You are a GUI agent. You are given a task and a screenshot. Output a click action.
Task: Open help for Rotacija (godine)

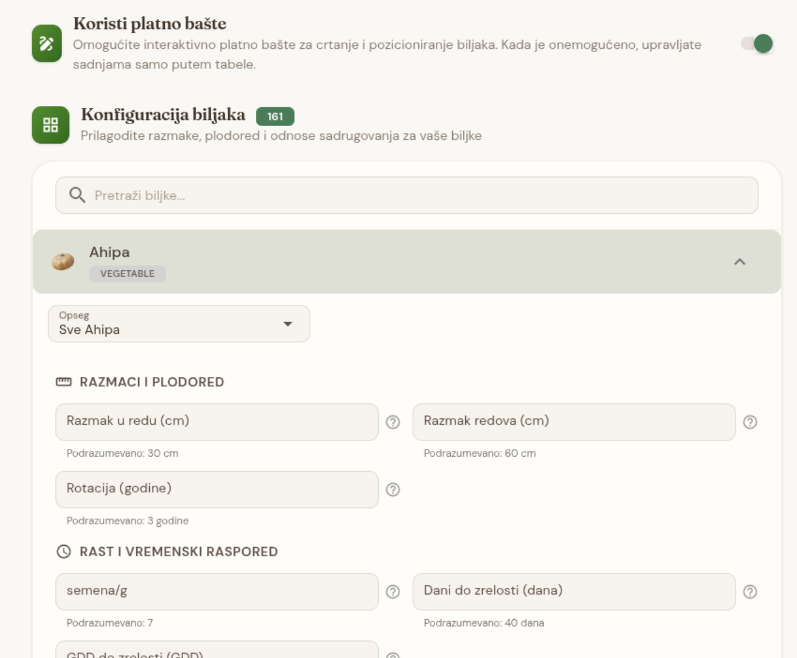(x=393, y=490)
